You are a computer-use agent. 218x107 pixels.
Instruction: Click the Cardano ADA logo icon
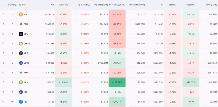tap(21, 73)
